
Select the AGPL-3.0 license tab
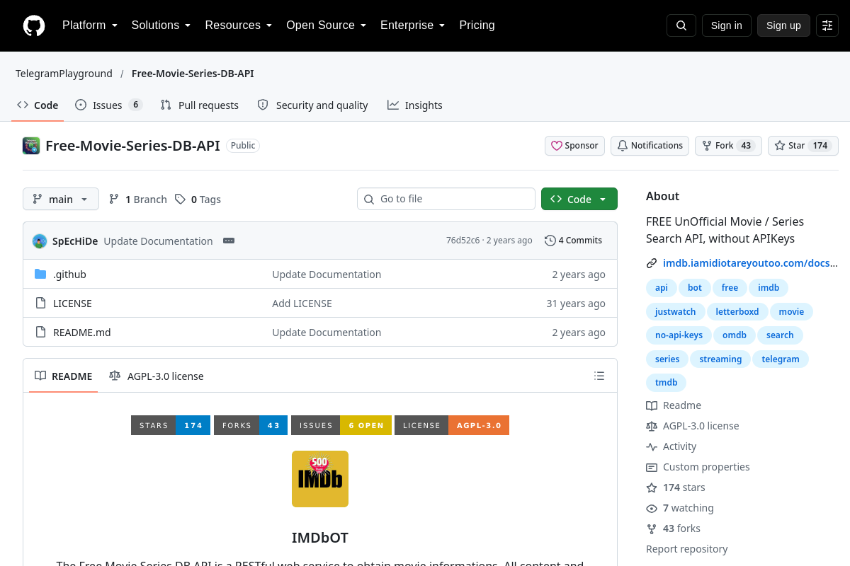click(157, 376)
